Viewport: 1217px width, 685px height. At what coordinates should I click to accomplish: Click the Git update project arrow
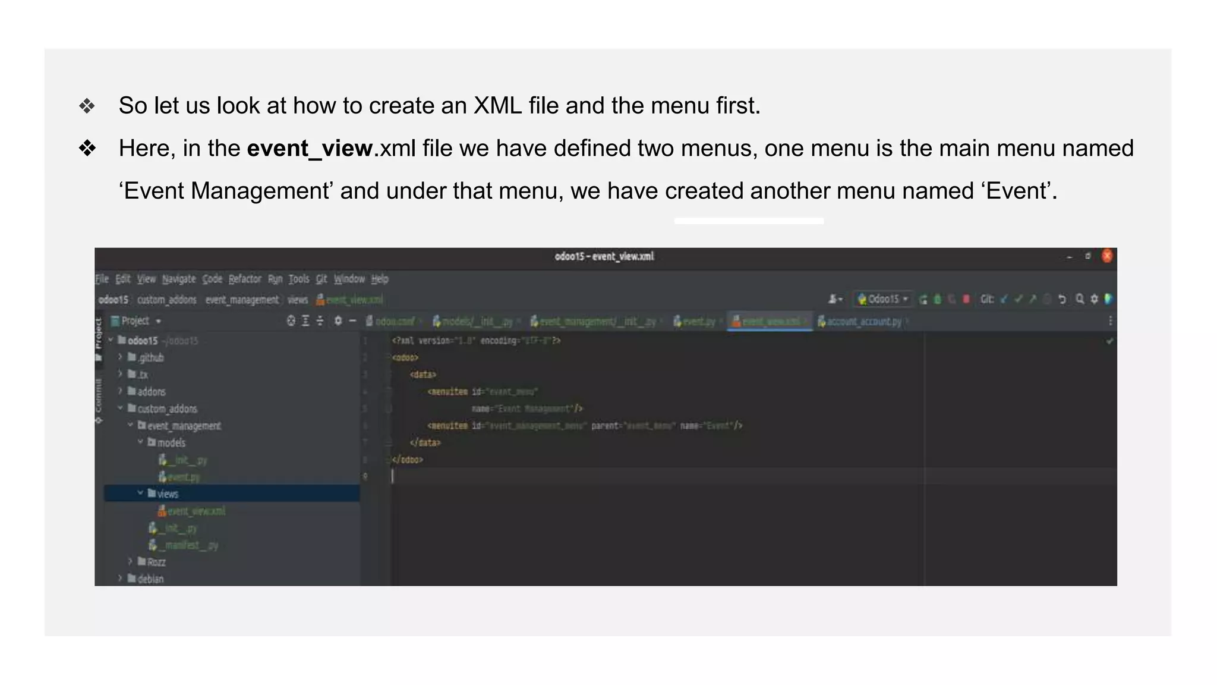pyautogui.click(x=1004, y=299)
